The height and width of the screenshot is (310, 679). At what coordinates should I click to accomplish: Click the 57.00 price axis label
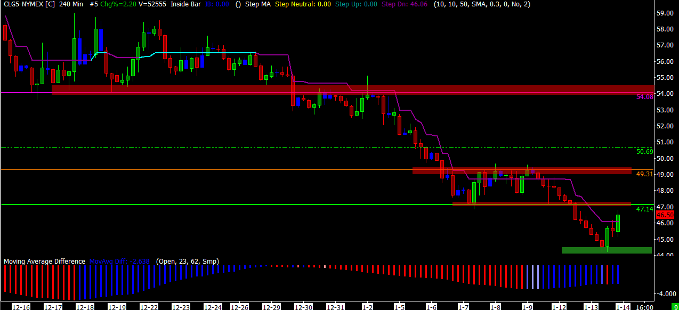click(666, 46)
